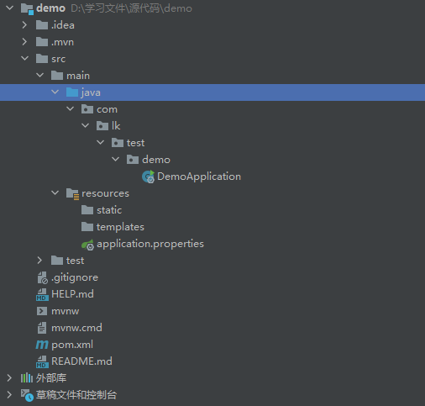Expand the .mvn folder
This screenshot has width=425, height=406.
[x=24, y=42]
